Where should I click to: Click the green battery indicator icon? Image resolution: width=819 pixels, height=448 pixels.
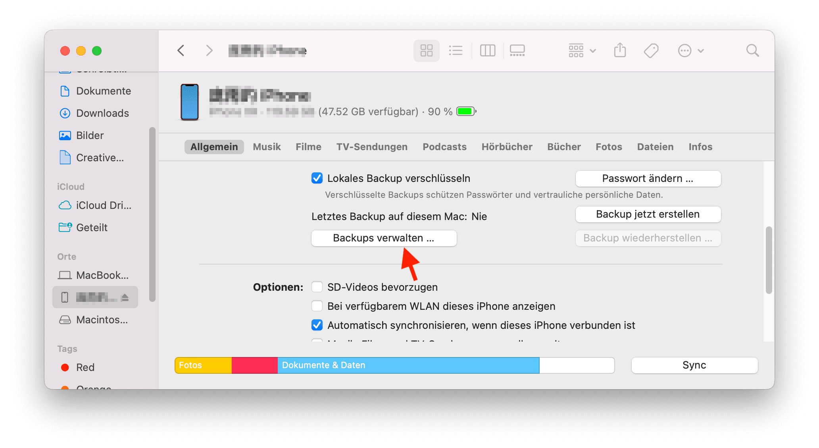click(466, 112)
